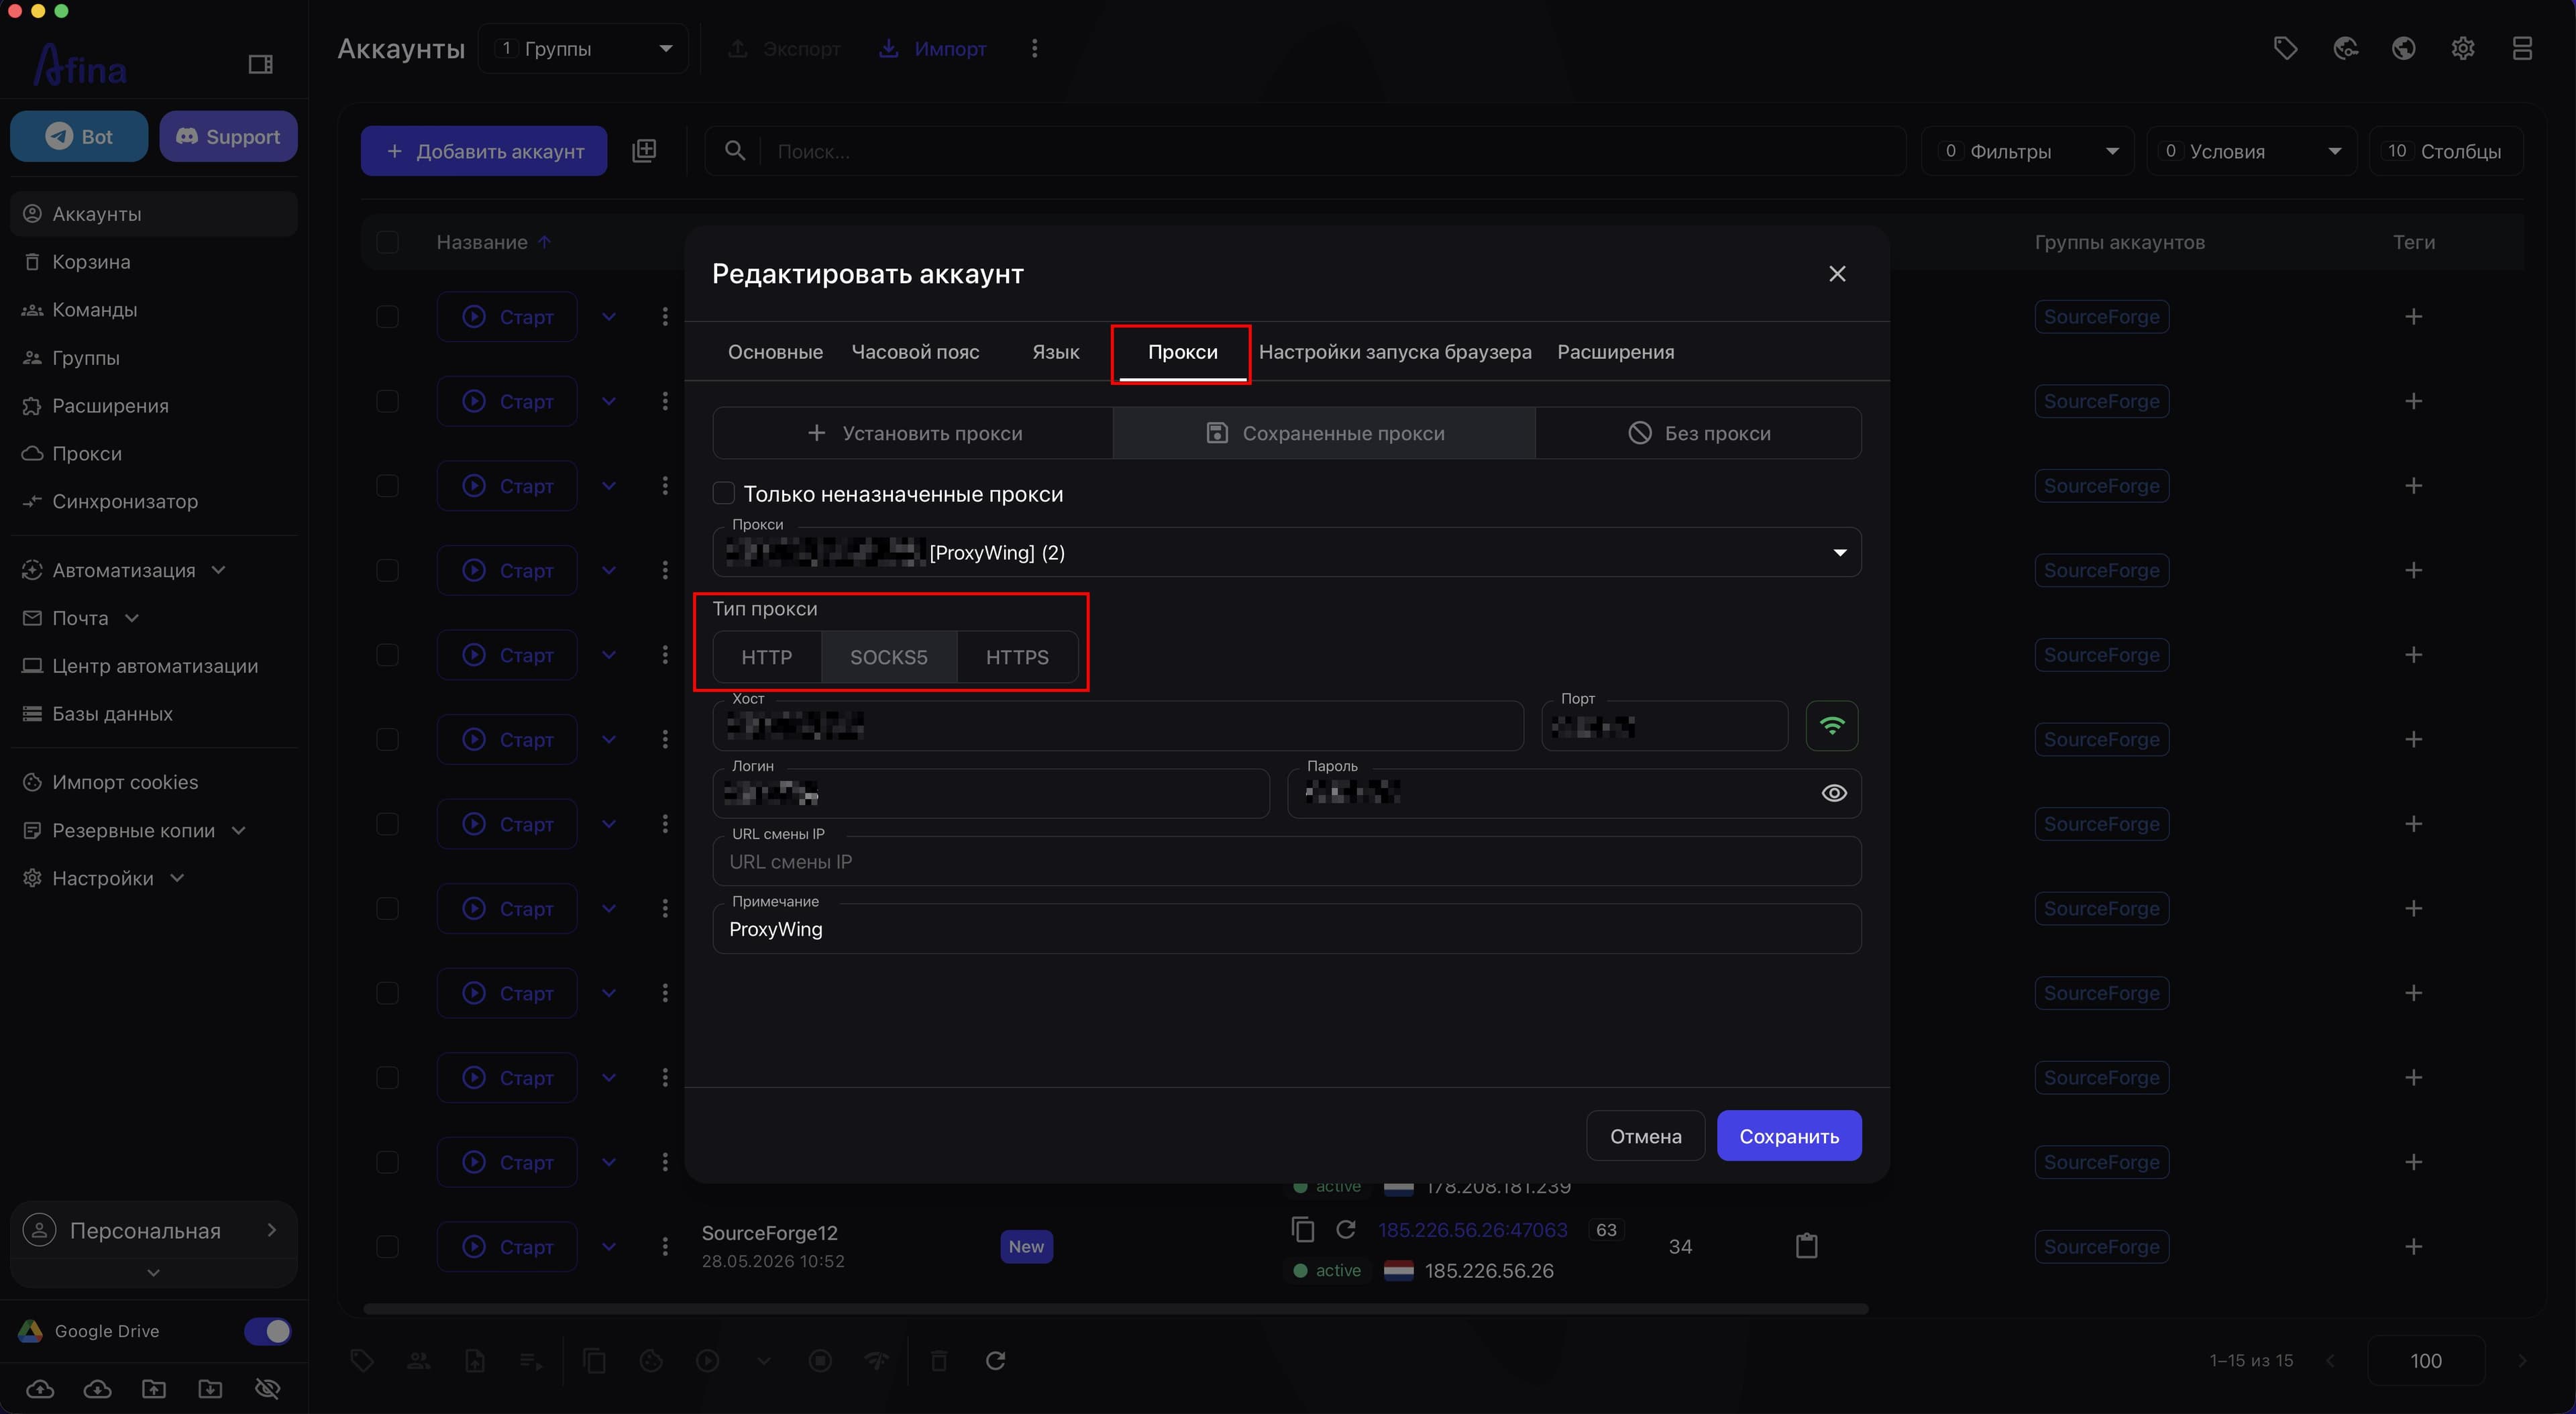Toggle the Google Drive switch
The height and width of the screenshot is (1414, 2576).
pyautogui.click(x=267, y=1331)
